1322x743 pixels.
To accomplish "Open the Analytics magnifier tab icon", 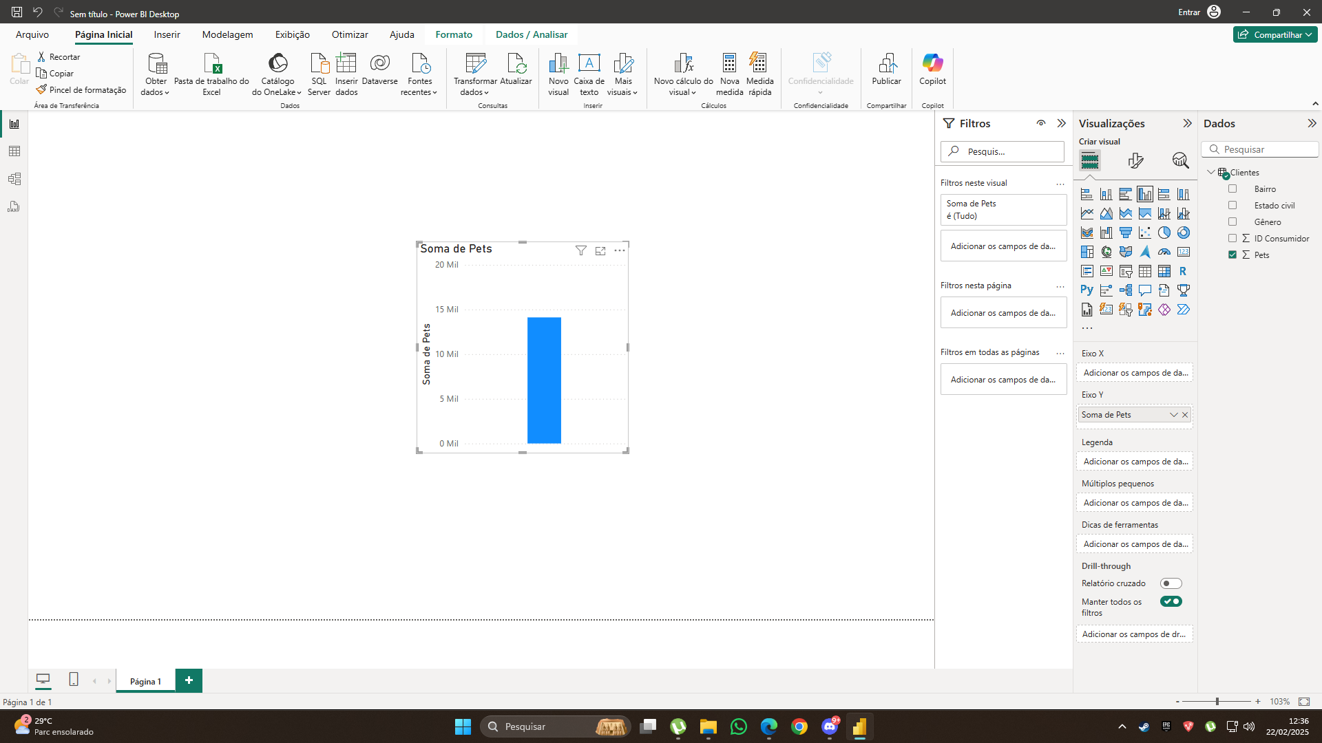I will point(1181,160).
